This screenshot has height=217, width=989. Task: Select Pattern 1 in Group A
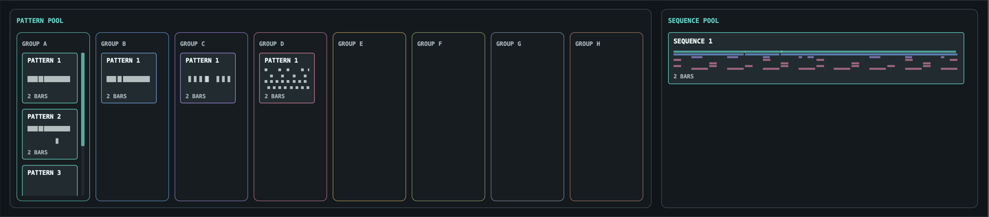[x=49, y=78]
